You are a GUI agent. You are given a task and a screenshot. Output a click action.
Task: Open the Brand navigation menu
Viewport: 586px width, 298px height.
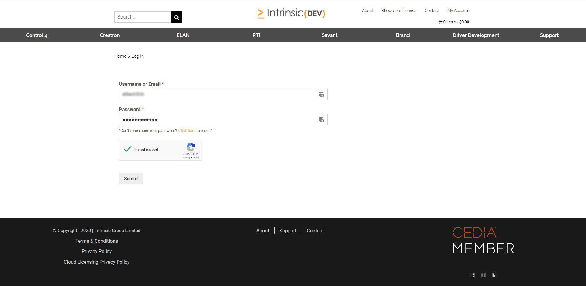tap(403, 35)
